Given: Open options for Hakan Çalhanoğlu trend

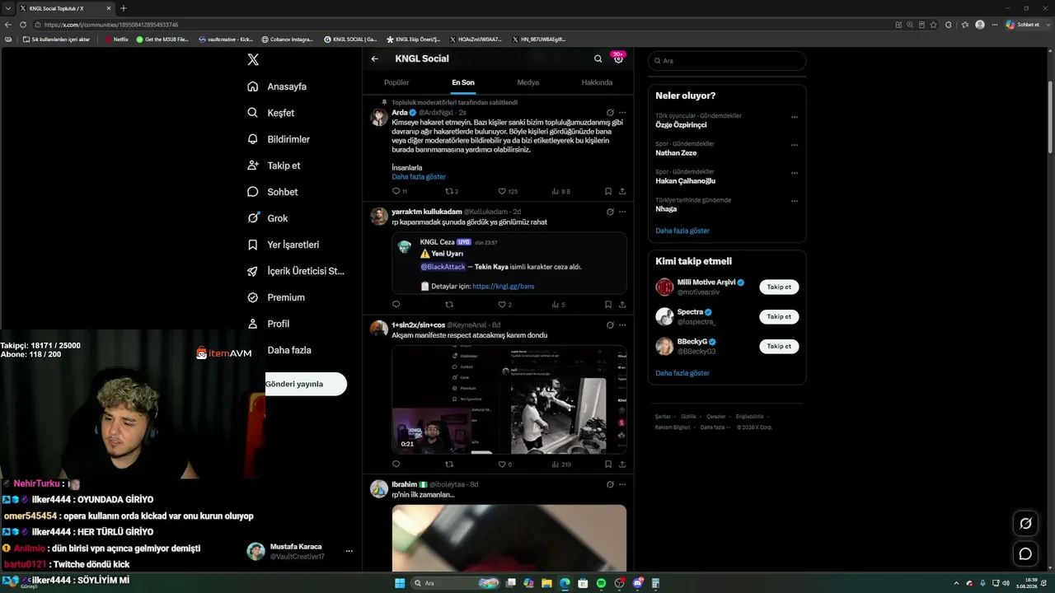Looking at the screenshot, I should pos(795,174).
